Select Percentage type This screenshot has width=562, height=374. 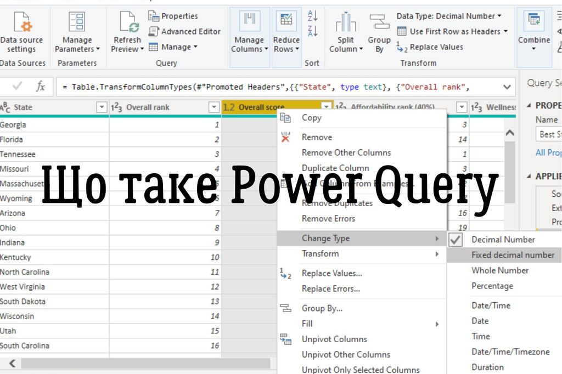[x=492, y=286]
